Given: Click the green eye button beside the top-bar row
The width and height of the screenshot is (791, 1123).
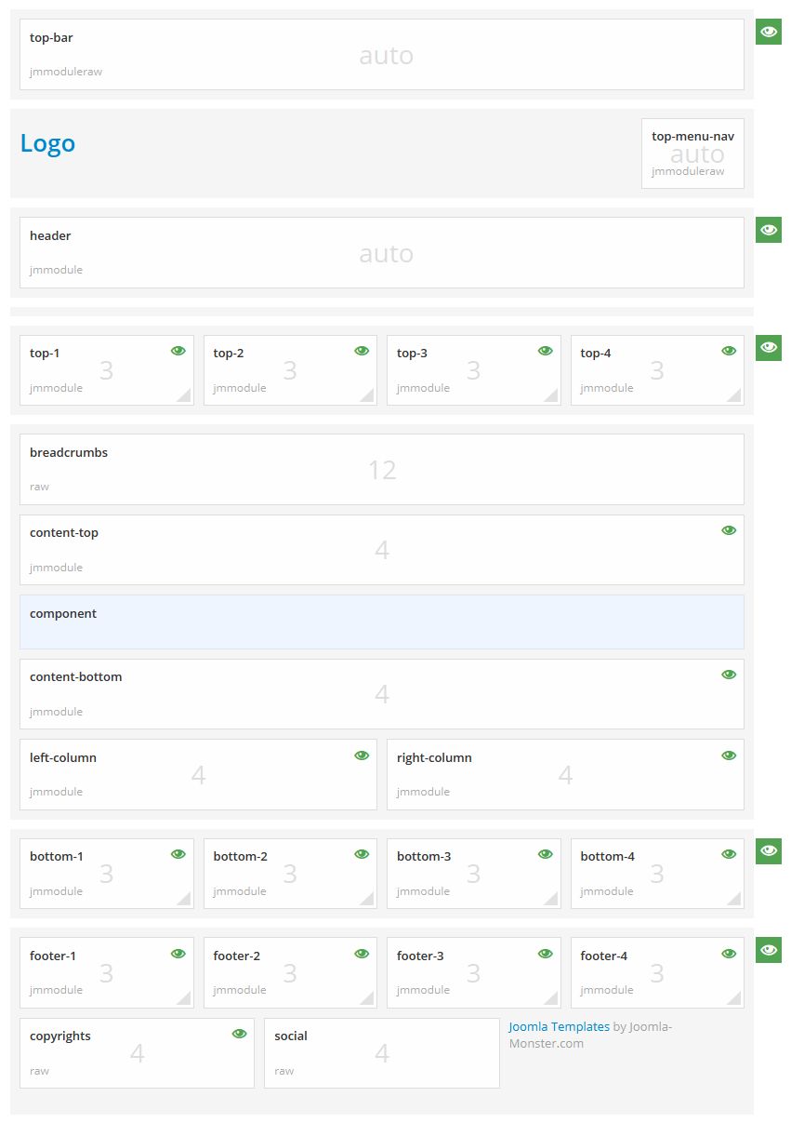Looking at the screenshot, I should coord(768,31).
